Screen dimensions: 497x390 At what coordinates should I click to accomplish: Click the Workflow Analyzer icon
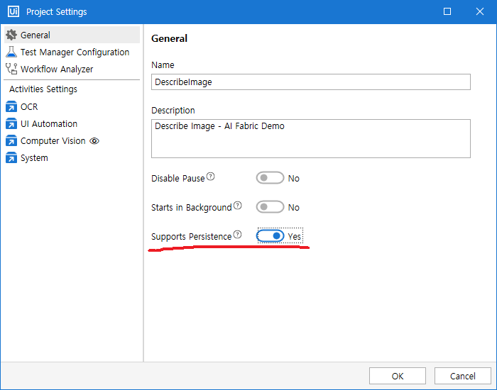click(11, 69)
